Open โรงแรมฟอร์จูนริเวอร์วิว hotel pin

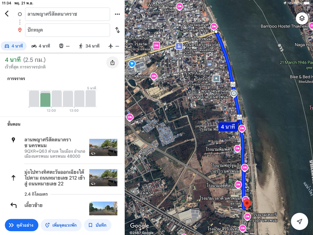pos(245,168)
